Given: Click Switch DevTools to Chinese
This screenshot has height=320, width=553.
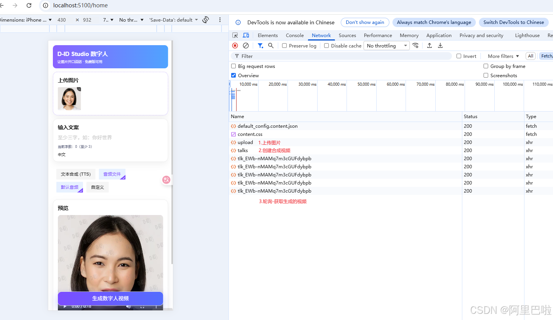Looking at the screenshot, I should (x=514, y=22).
